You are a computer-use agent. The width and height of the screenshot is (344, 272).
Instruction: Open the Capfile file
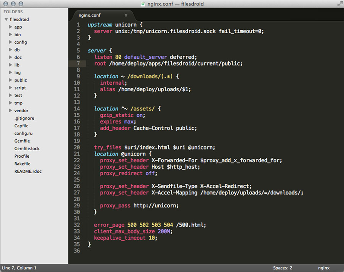coord(21,126)
